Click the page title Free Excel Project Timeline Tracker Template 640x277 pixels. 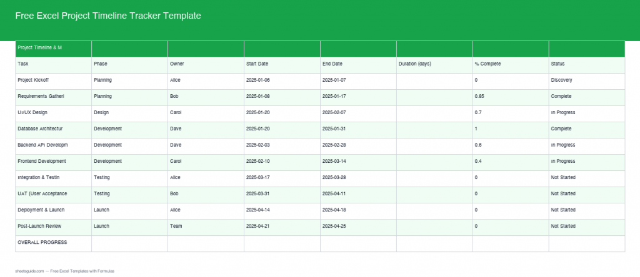108,16
